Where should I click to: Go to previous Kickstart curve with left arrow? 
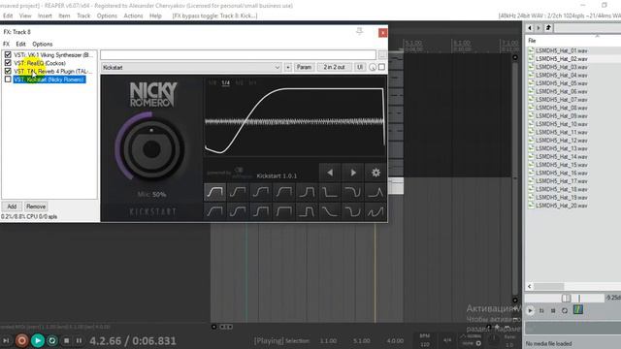click(x=330, y=173)
